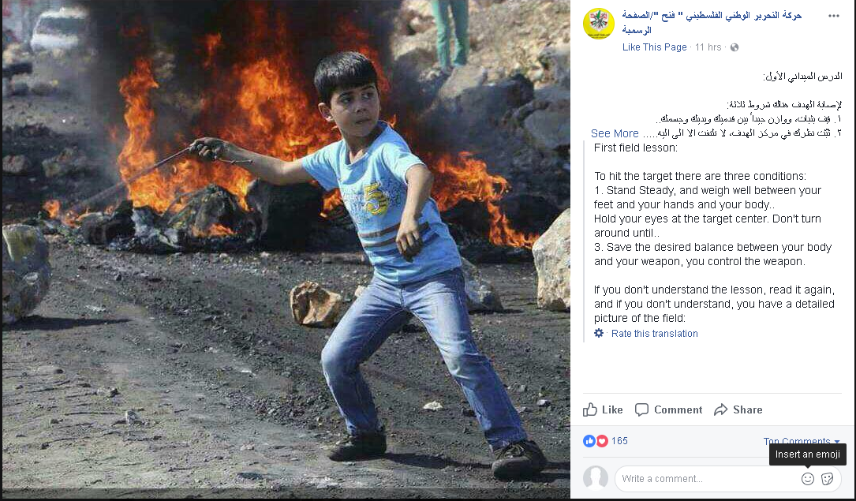Open the Top Comments sorting dropdown
The height and width of the screenshot is (501, 856).
[x=802, y=440]
